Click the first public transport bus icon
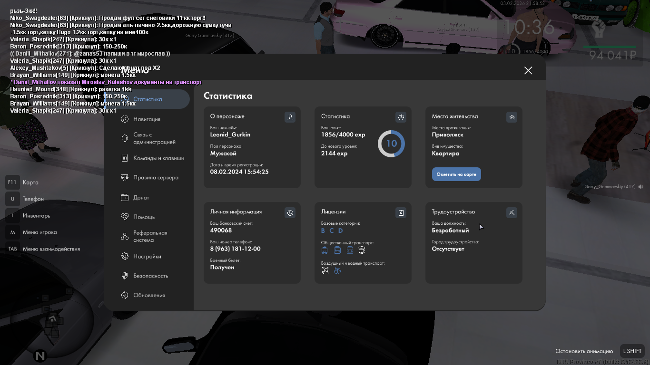This screenshot has height=365, width=650. tap(325, 250)
